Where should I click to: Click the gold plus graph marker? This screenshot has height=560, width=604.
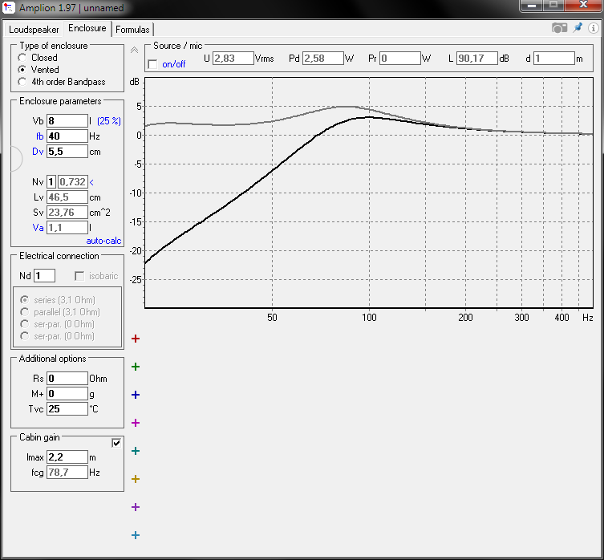[x=136, y=479]
